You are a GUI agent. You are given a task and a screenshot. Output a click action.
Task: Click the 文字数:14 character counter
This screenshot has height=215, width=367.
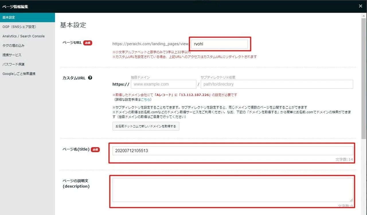click(344, 160)
